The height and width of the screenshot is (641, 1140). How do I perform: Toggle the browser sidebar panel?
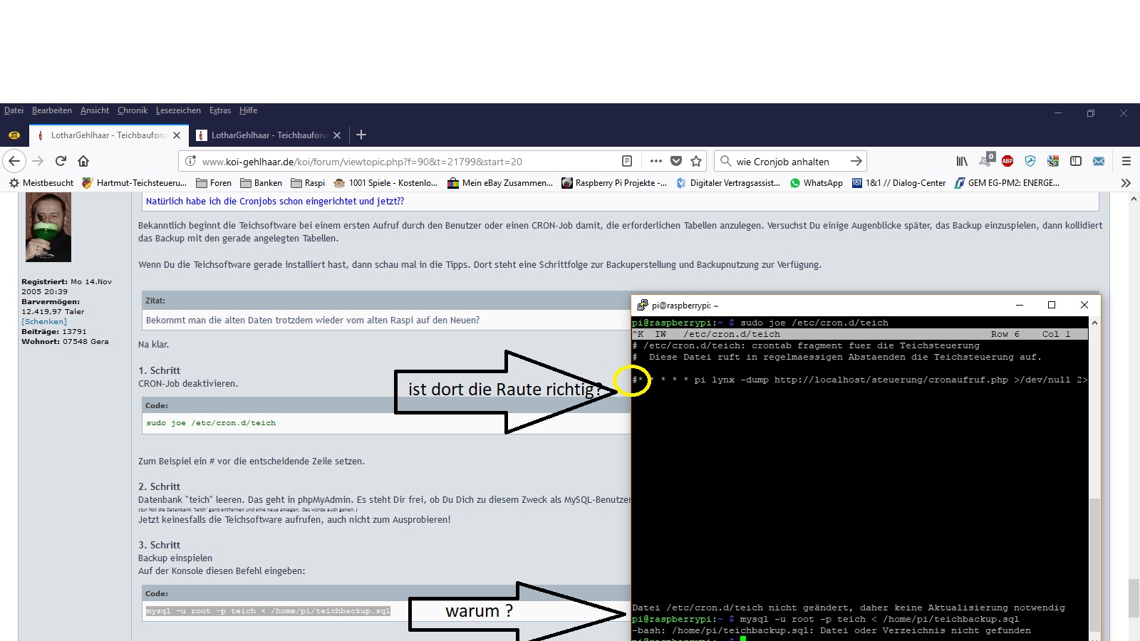(x=1076, y=161)
